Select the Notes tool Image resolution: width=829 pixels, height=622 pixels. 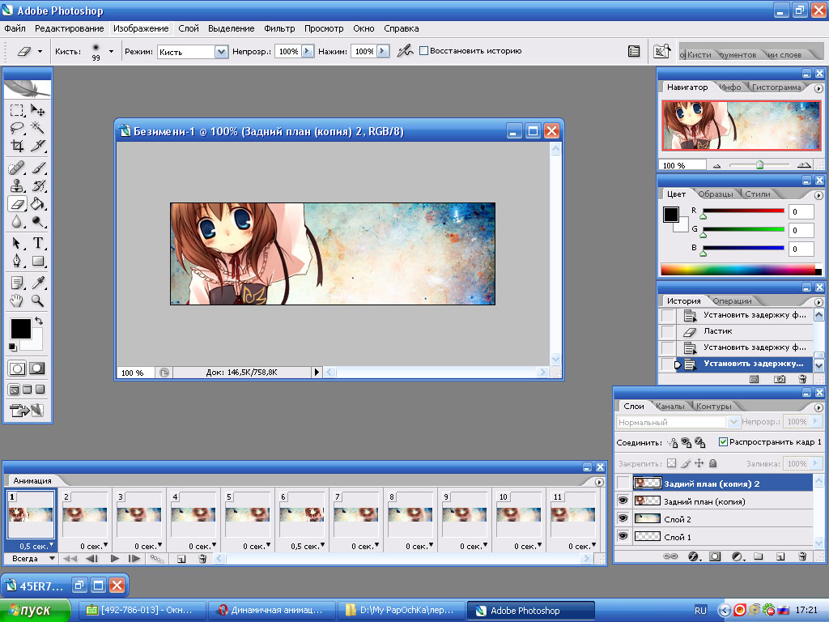[17, 283]
